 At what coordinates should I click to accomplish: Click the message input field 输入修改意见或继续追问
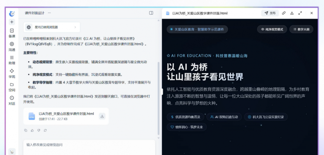(89, 147)
